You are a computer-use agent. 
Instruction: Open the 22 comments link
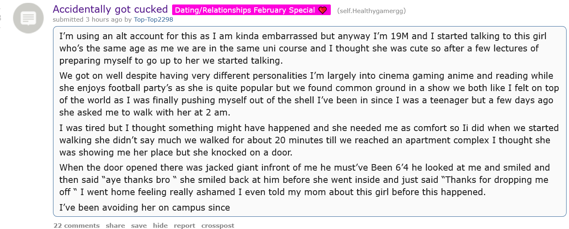point(76,225)
